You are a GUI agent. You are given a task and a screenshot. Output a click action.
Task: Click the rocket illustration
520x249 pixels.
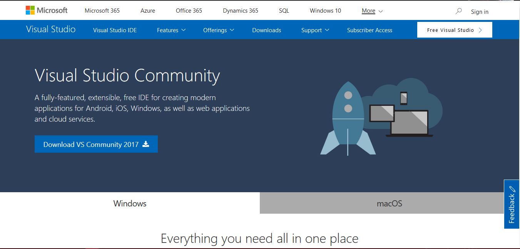pos(348,119)
